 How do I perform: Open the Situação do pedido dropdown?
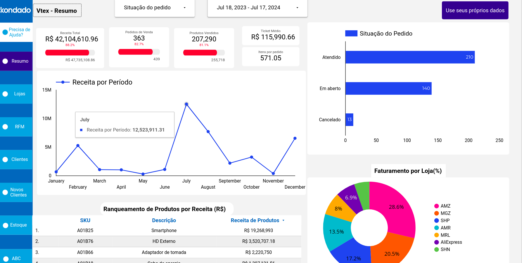(155, 8)
